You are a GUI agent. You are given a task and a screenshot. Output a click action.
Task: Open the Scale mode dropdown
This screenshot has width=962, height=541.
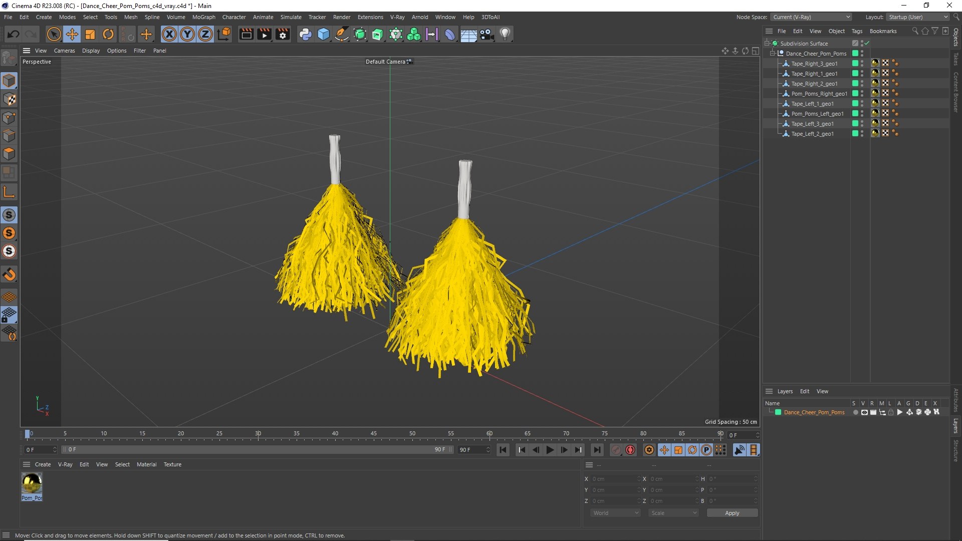pyautogui.click(x=673, y=513)
